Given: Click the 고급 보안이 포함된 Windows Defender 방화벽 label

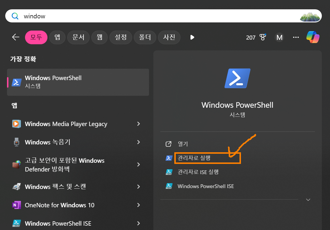Looking at the screenshot, I should [x=65, y=165].
